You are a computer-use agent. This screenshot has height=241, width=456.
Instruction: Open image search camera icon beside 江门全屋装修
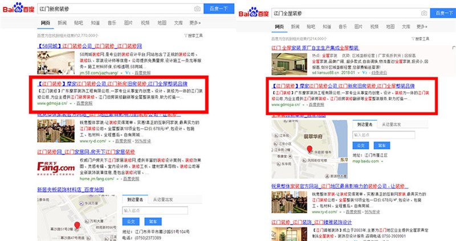pos(424,13)
